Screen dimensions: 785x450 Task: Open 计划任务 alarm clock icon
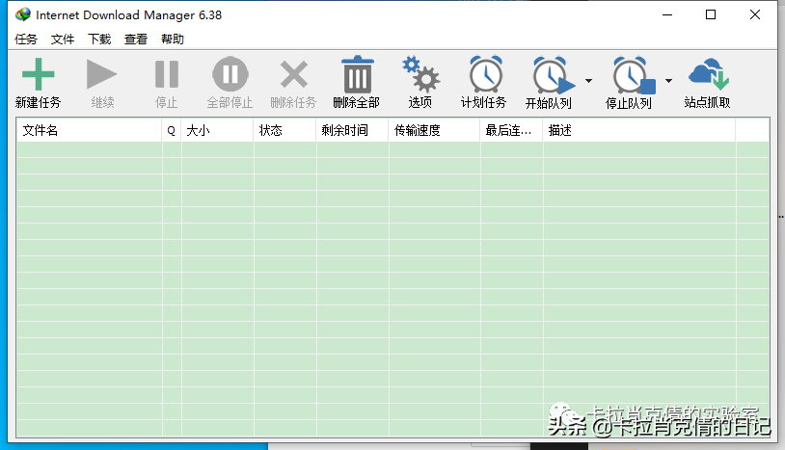pyautogui.click(x=485, y=74)
